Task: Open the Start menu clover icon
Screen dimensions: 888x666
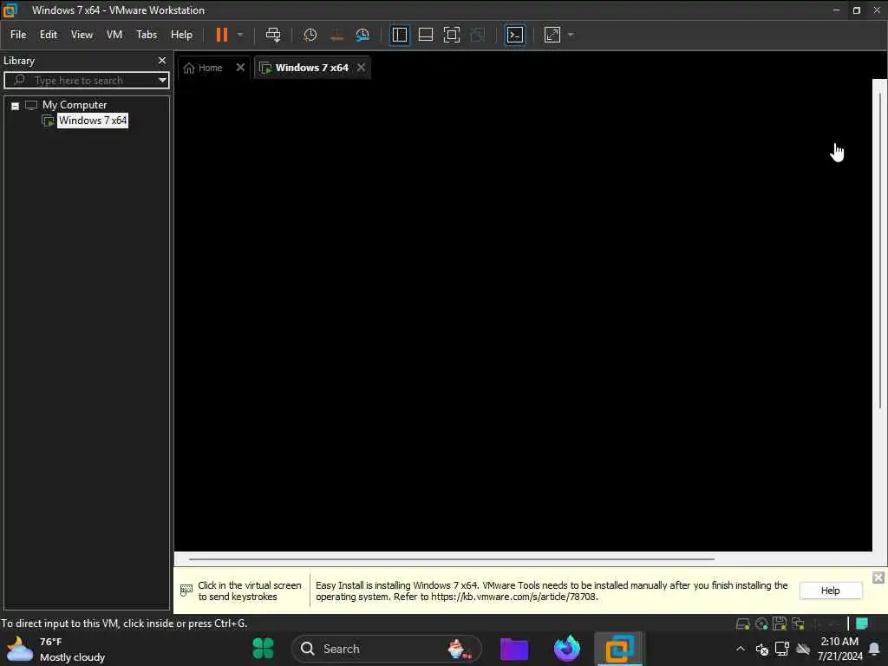Action: 263,649
